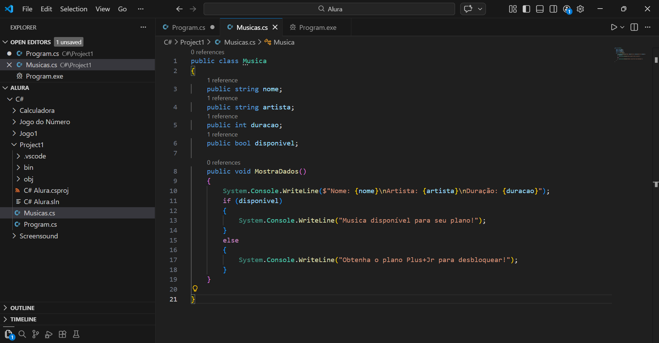Click Project1 in the breadcrumb path
The image size is (659, 343).
click(x=192, y=42)
